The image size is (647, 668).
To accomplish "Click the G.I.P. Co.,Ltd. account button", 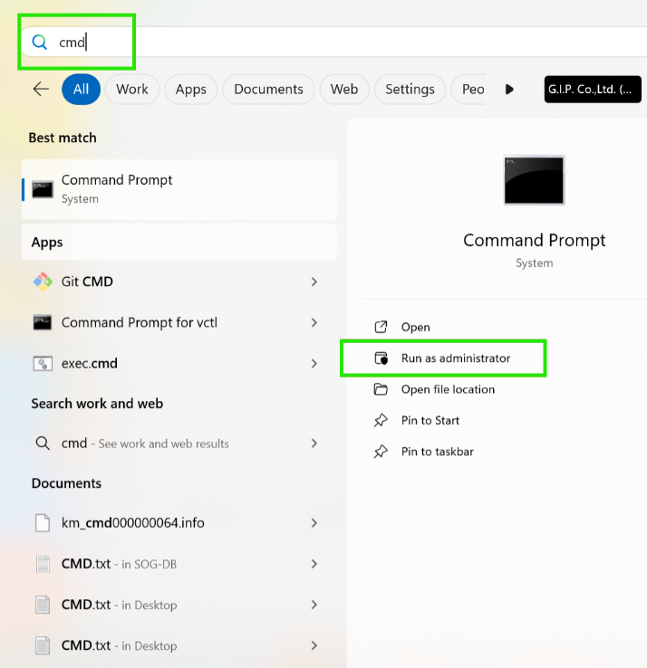I will (593, 90).
